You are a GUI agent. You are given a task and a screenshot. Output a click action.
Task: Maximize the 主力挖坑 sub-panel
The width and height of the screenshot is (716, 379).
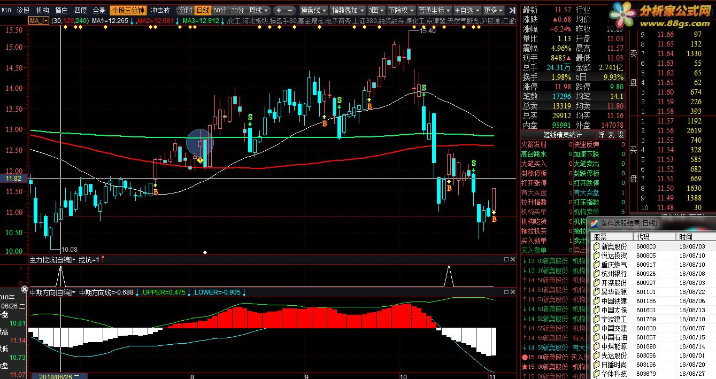coord(506,259)
